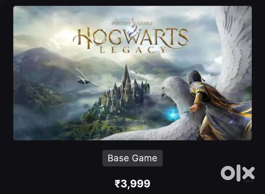Click the Portkey Games flame emblem

pyautogui.click(x=133, y=27)
